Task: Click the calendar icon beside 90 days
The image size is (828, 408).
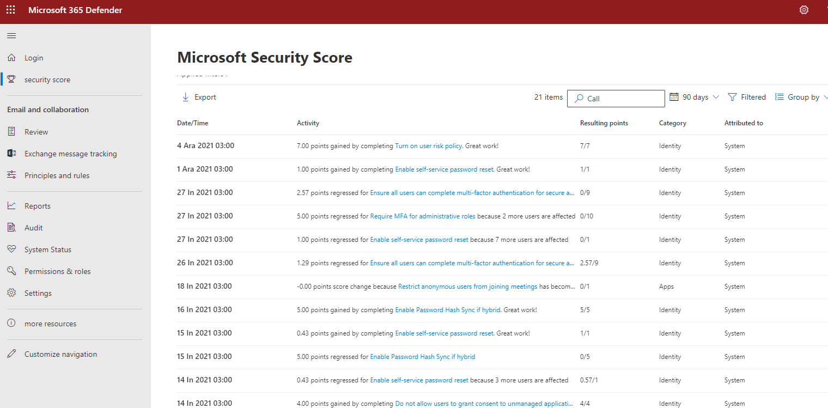Action: (x=674, y=97)
